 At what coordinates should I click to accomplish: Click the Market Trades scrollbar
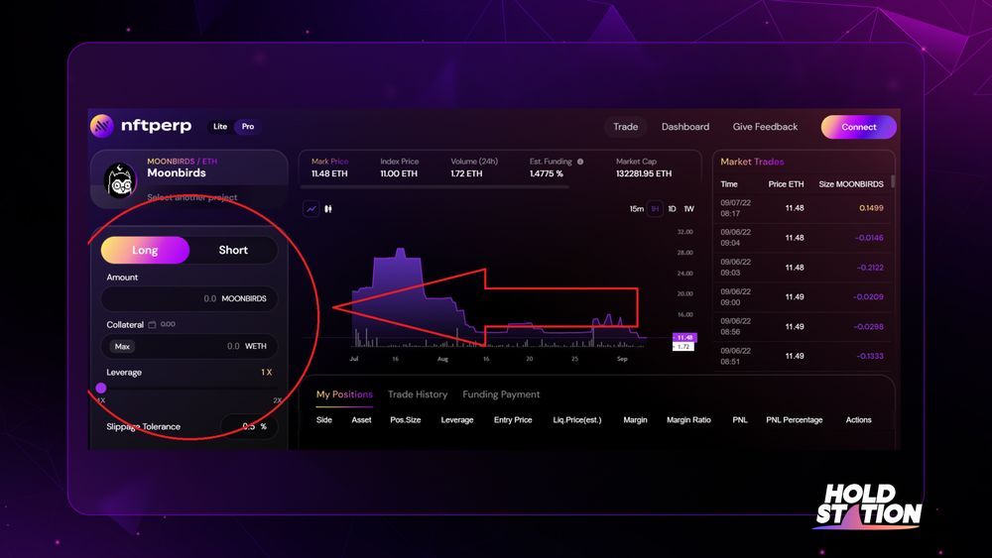893,181
